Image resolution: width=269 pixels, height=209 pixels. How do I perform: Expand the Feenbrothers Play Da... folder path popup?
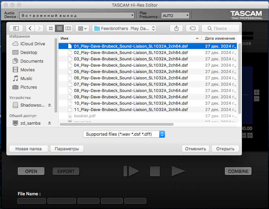pyautogui.click(x=124, y=28)
